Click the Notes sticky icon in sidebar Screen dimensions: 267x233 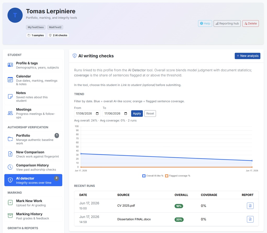[10, 97]
